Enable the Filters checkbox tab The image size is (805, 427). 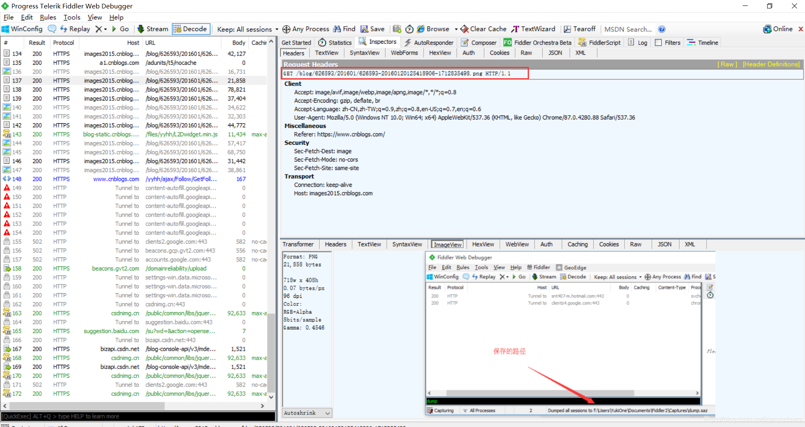click(x=667, y=42)
